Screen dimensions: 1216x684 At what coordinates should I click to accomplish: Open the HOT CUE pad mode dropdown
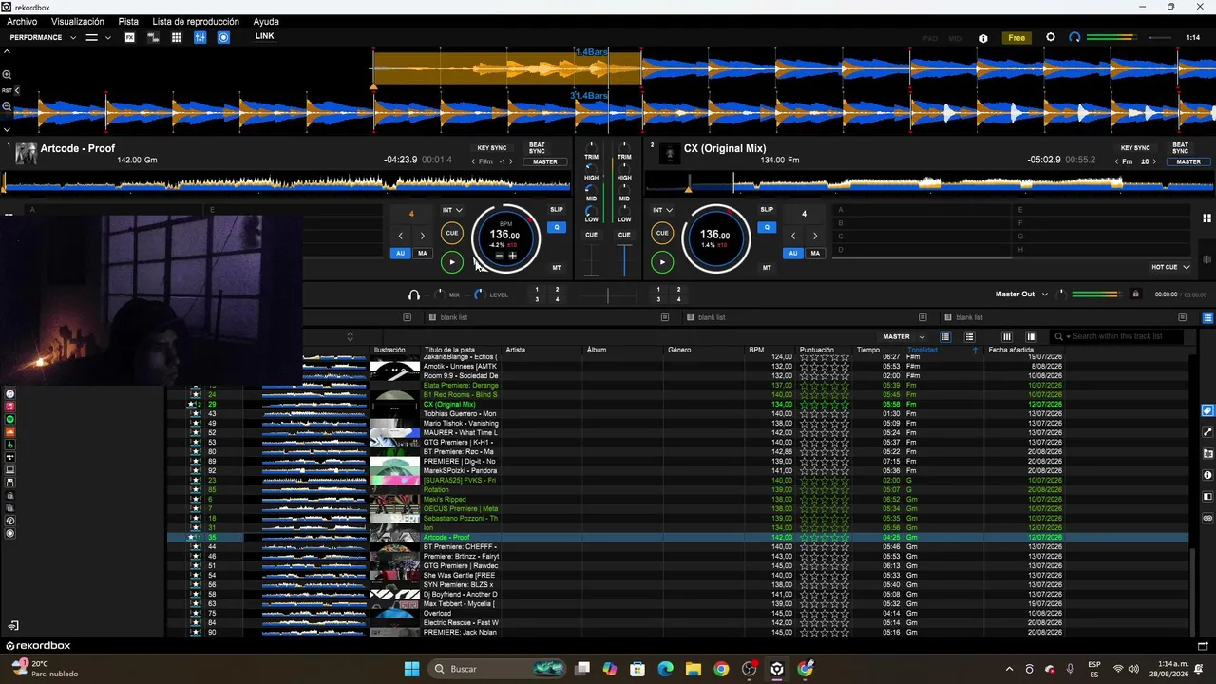pyautogui.click(x=1170, y=267)
